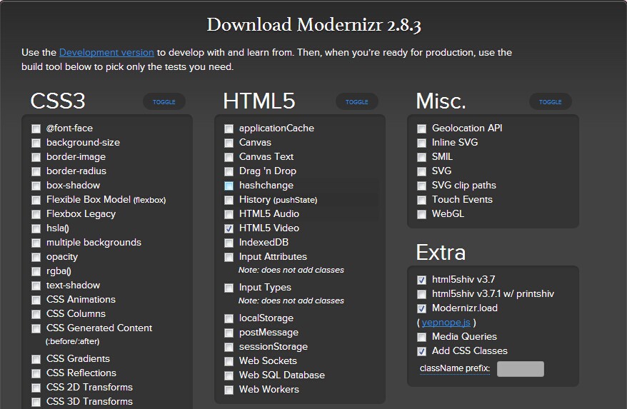
Task: Enable Input Attributes test
Action: pyautogui.click(x=229, y=257)
